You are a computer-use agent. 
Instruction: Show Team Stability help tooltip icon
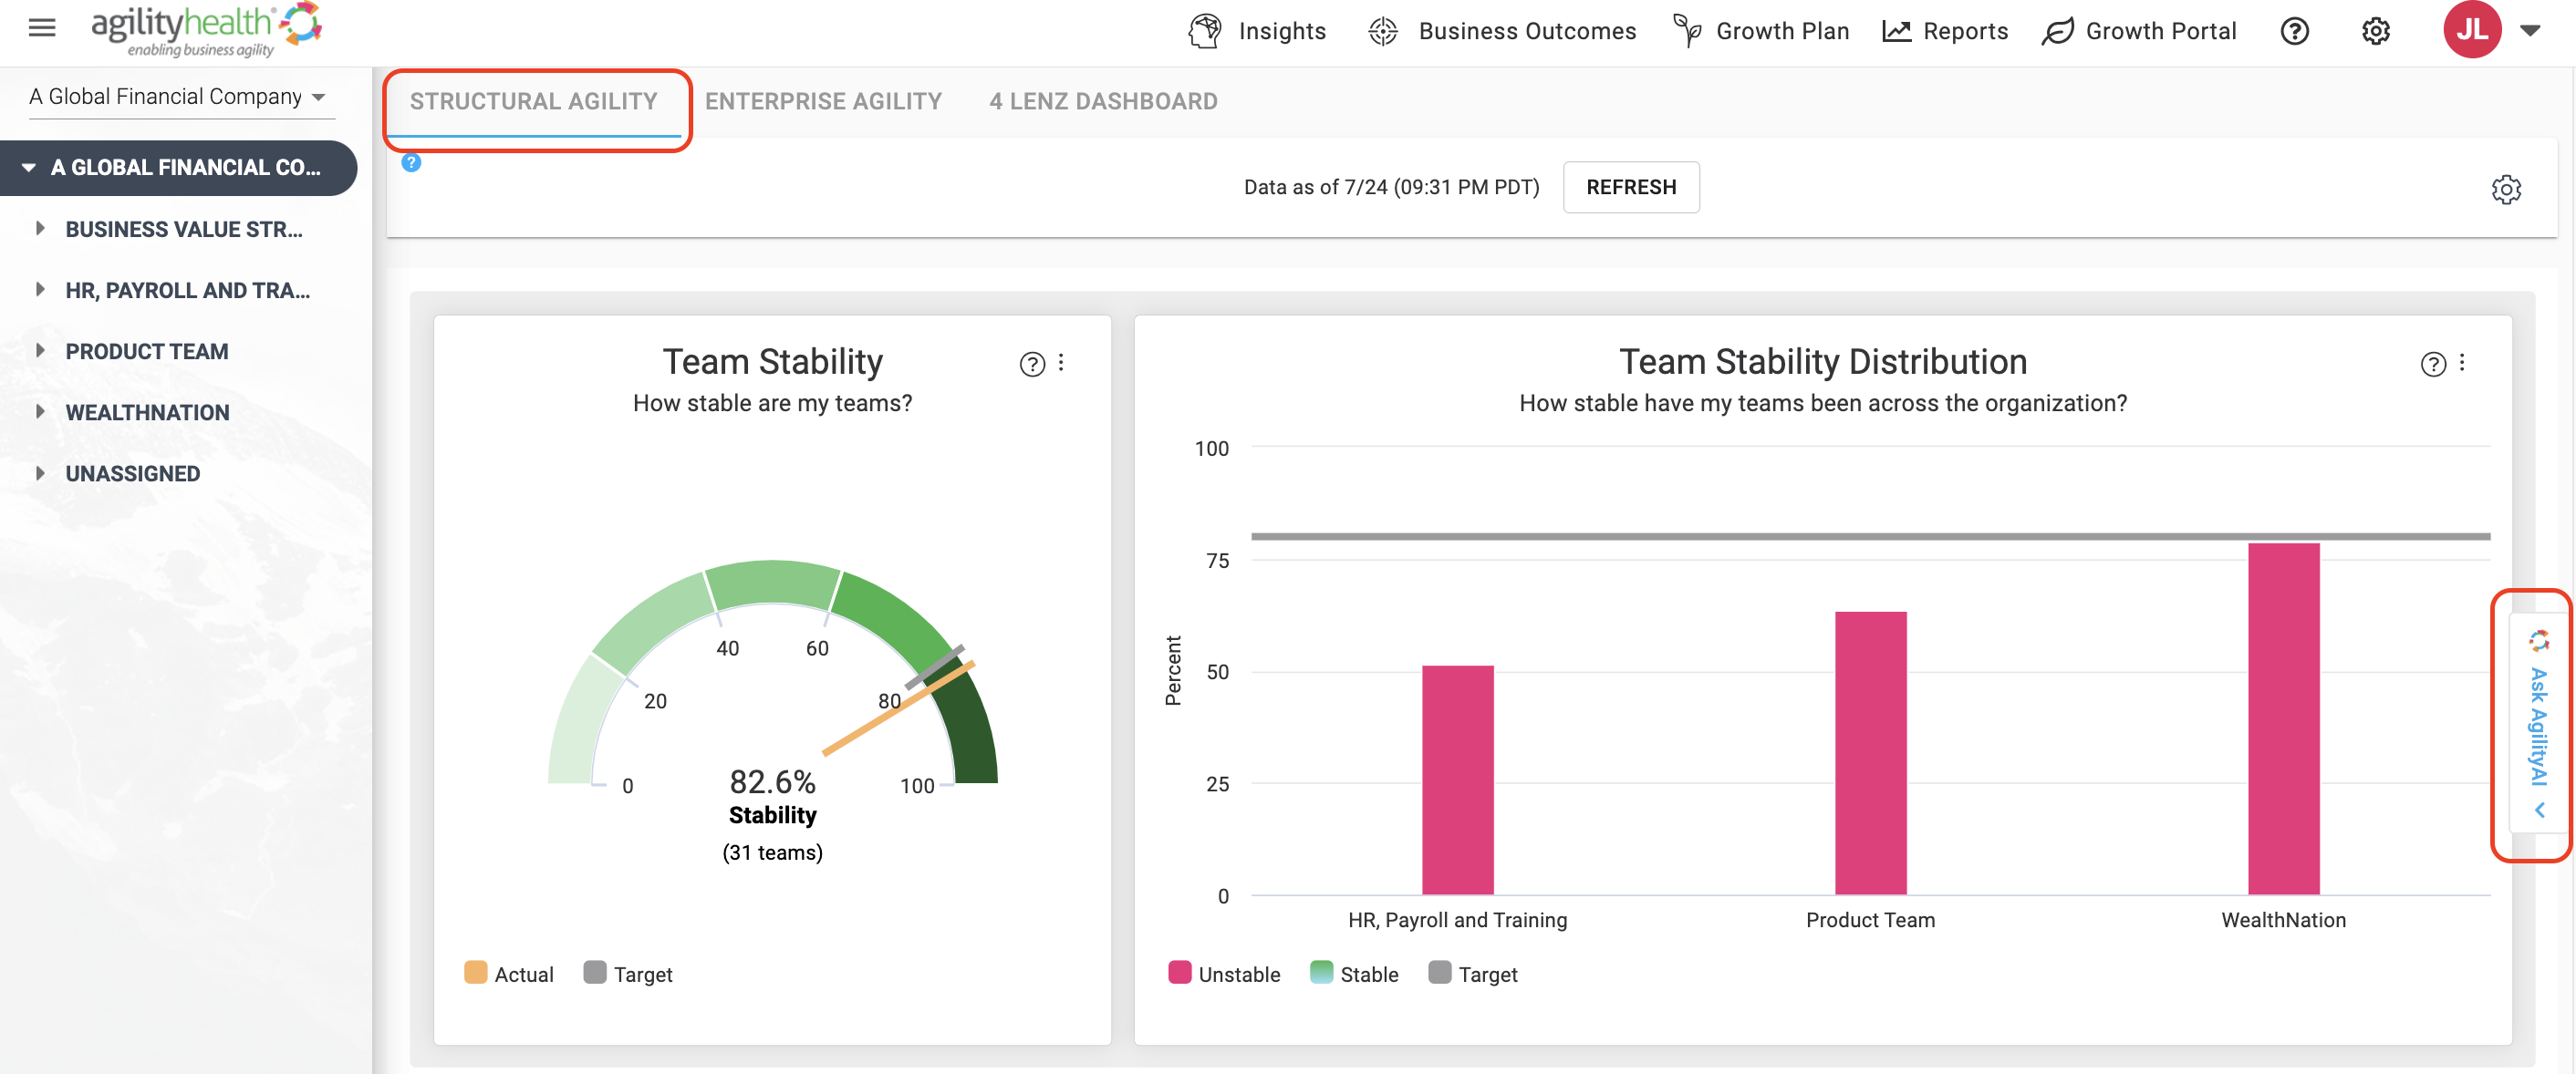(1032, 364)
